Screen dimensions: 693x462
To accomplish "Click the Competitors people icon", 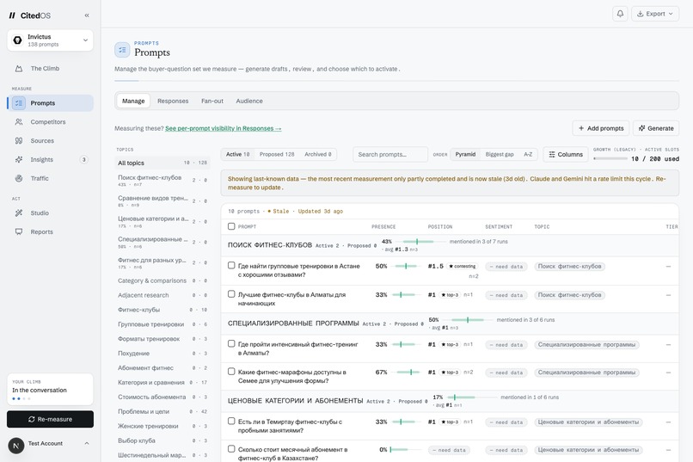I will click(x=19, y=122).
